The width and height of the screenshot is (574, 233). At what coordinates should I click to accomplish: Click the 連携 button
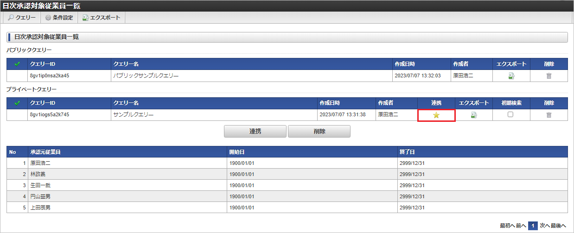click(x=255, y=131)
